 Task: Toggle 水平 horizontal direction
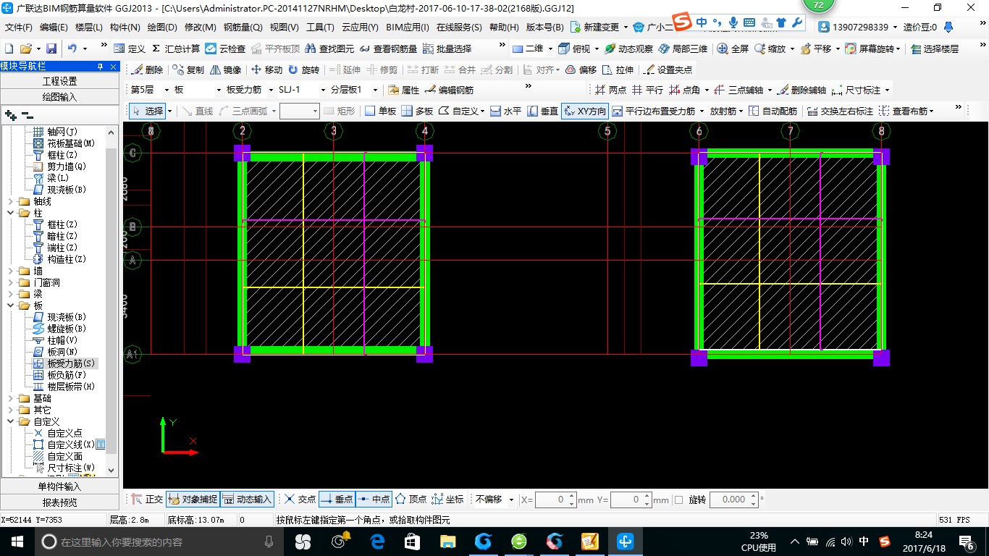coord(505,111)
